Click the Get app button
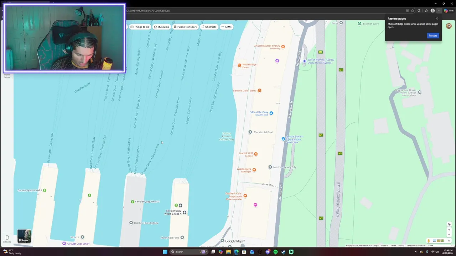Viewport: 456px width, 256px height. (7, 239)
